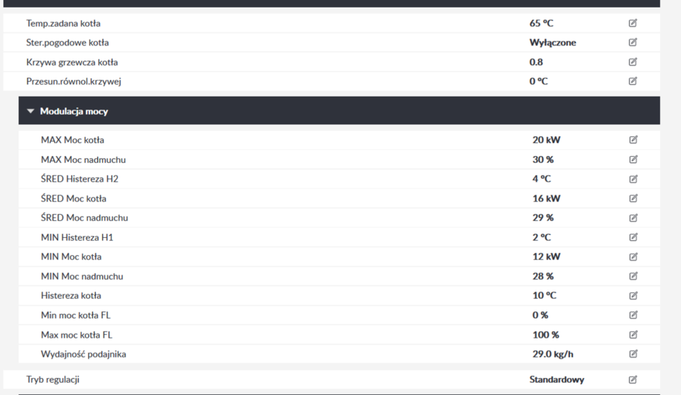Click edit icon for Ster.pogodowe kotła
Viewport: 681px width, 395px height.
click(x=633, y=42)
